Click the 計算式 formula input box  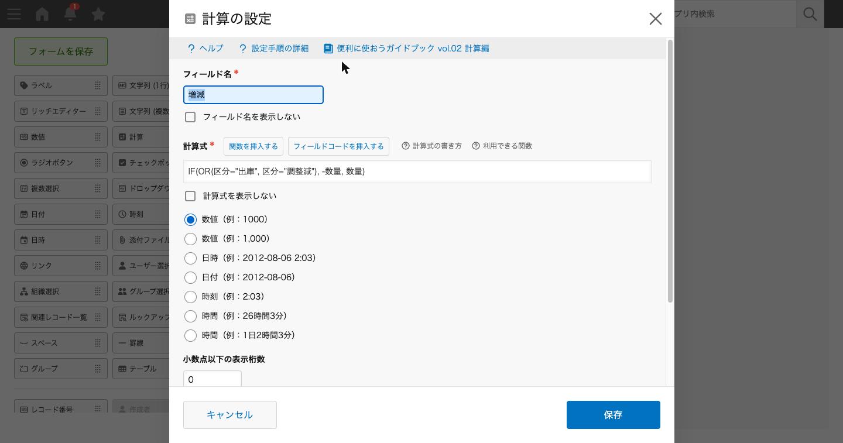(x=417, y=171)
